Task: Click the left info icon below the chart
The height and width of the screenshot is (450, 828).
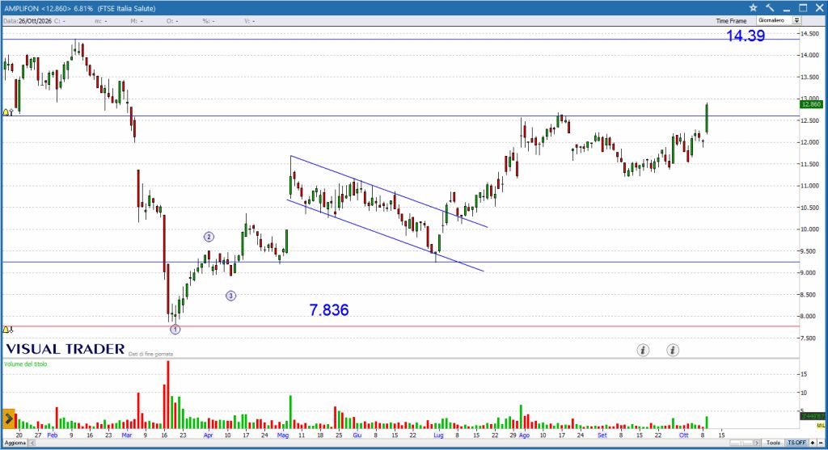Action: 643,350
